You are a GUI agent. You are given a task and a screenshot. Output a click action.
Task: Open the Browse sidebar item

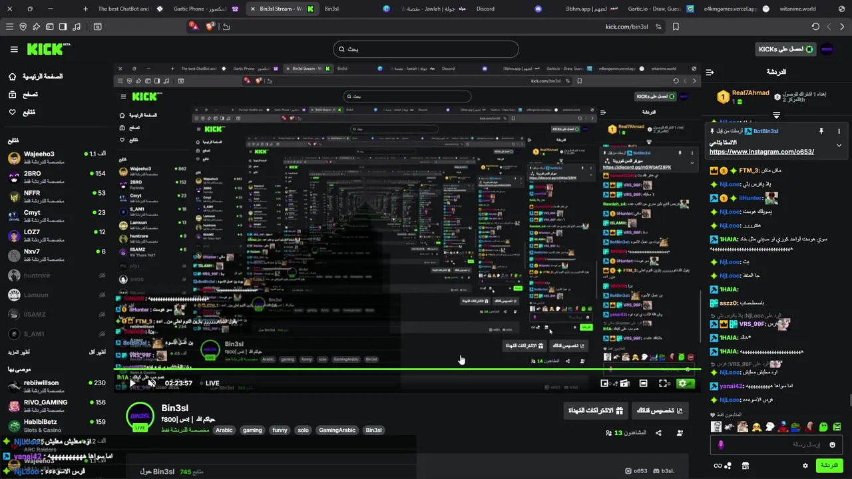tap(23, 94)
